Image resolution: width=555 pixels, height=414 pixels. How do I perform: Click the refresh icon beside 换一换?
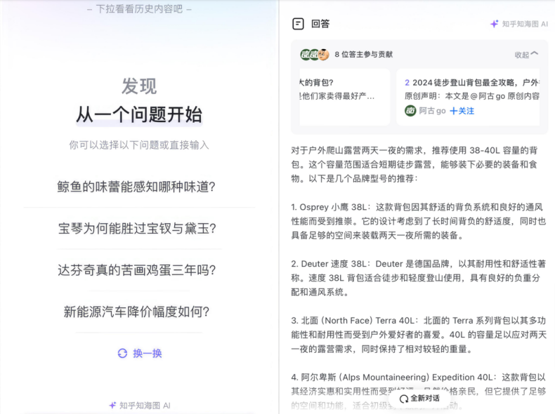(122, 353)
